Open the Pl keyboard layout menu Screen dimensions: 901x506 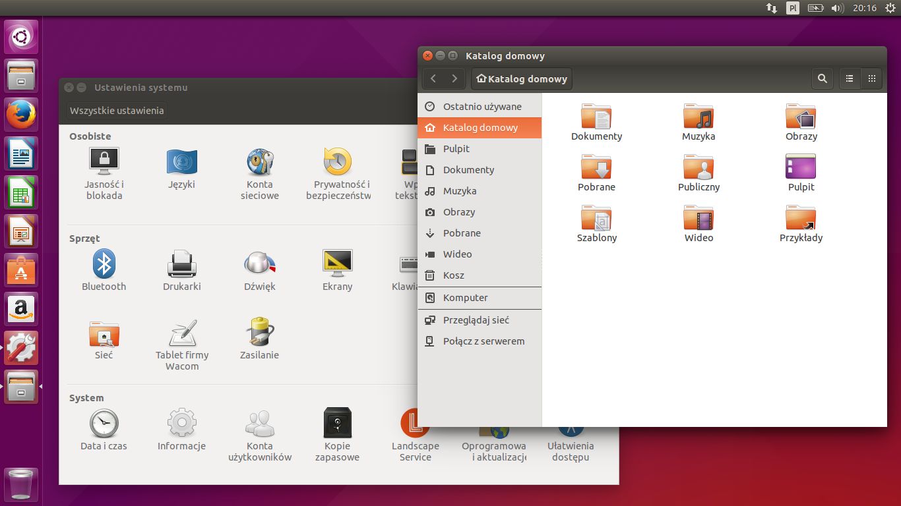pos(793,8)
